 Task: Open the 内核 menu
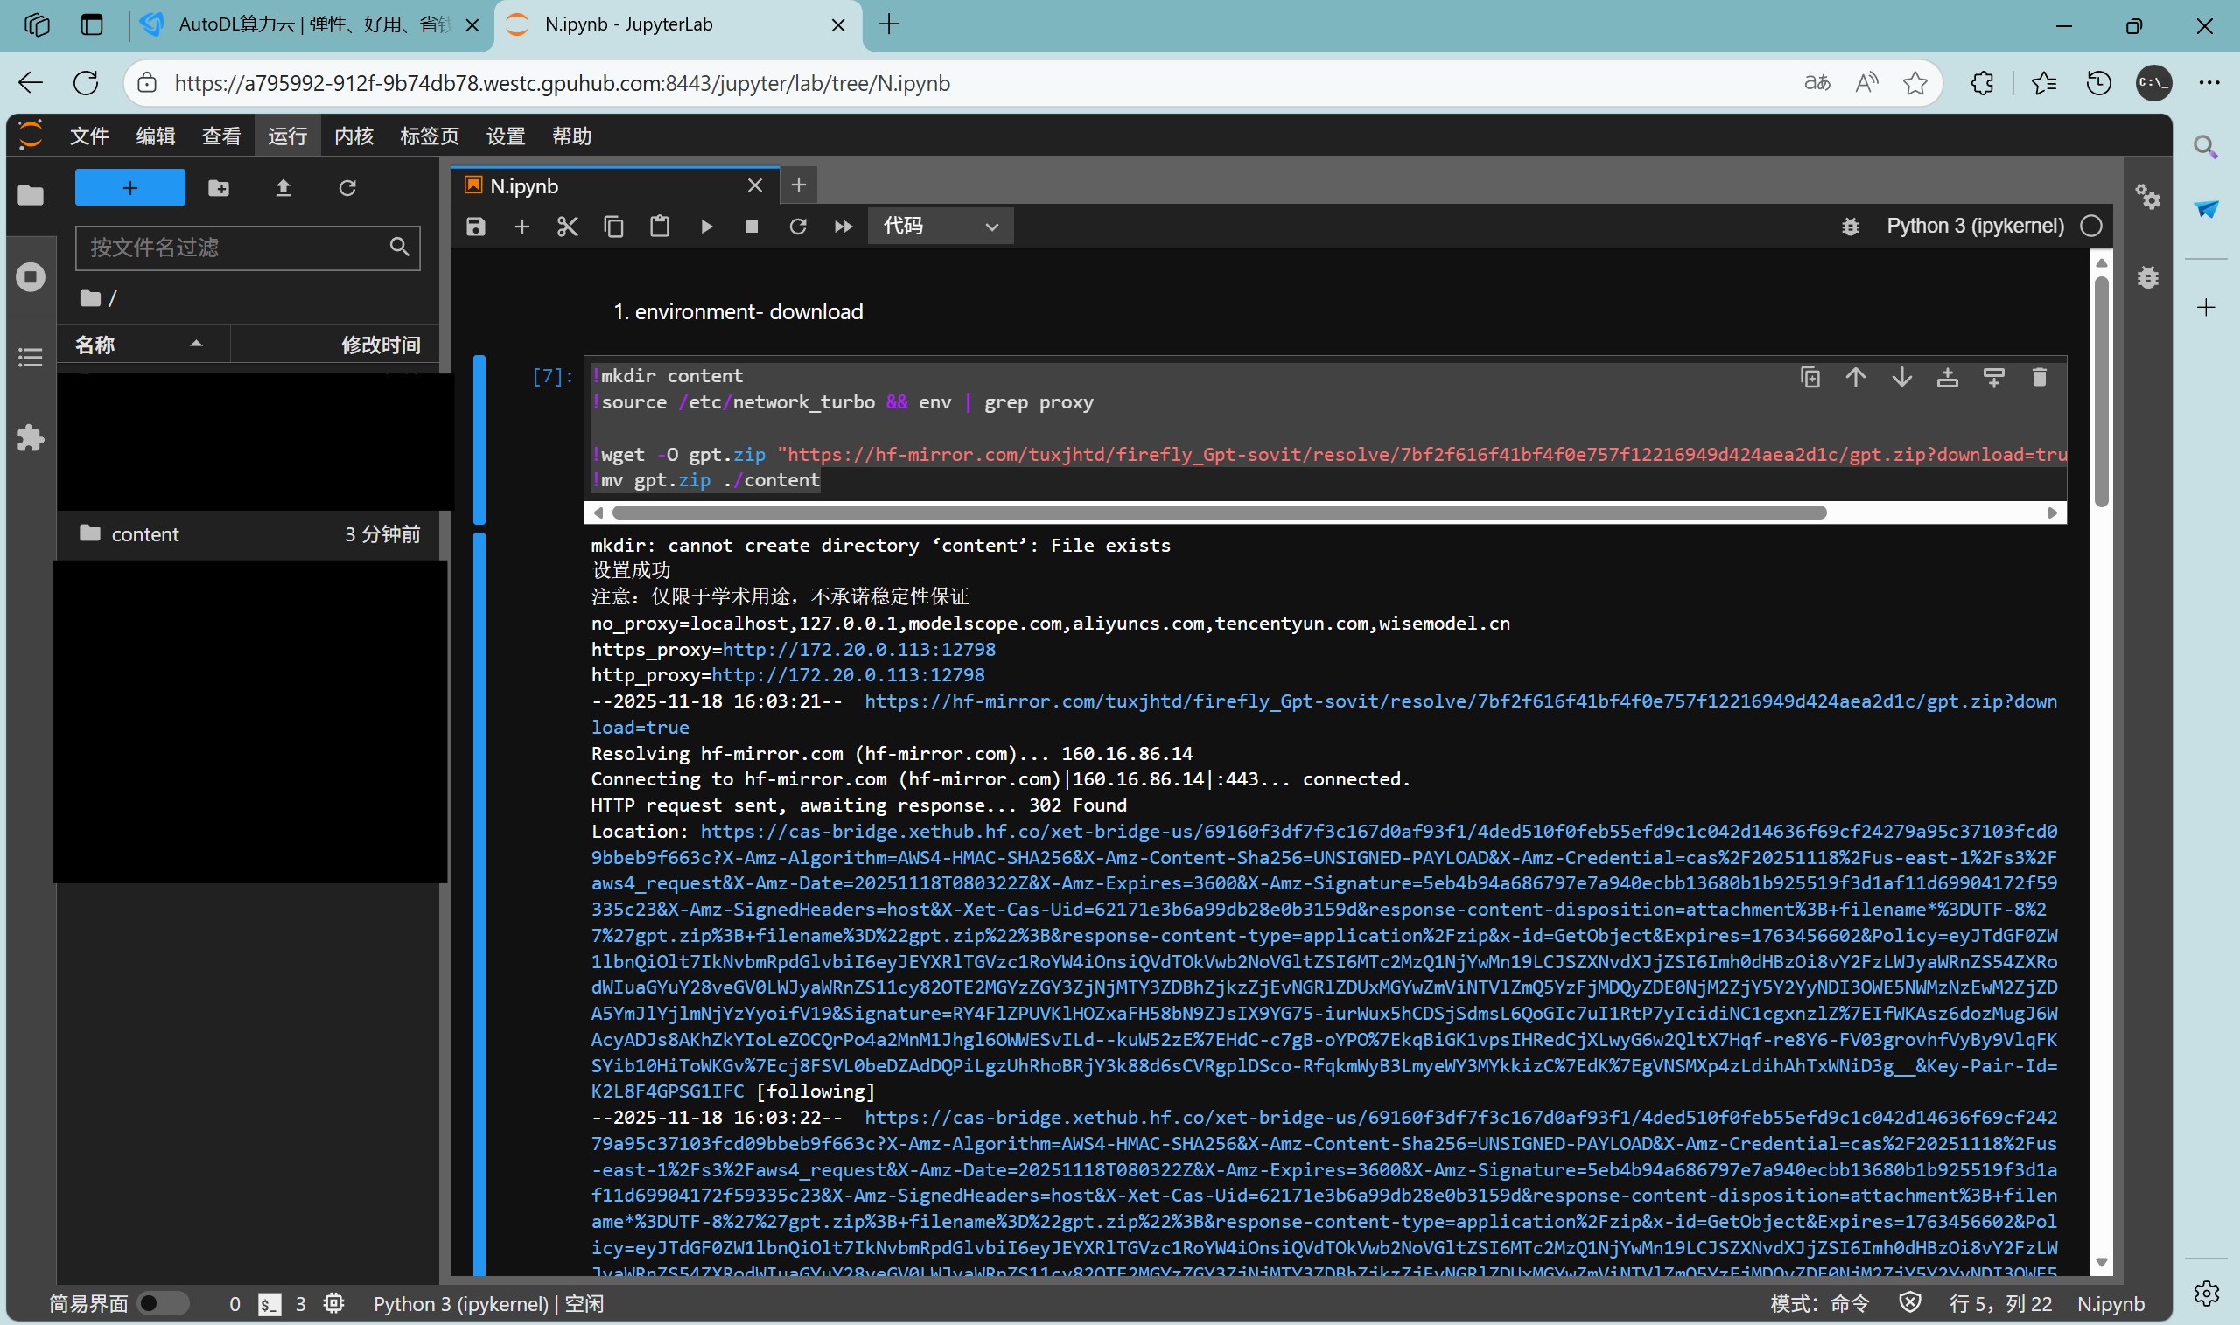click(x=353, y=136)
